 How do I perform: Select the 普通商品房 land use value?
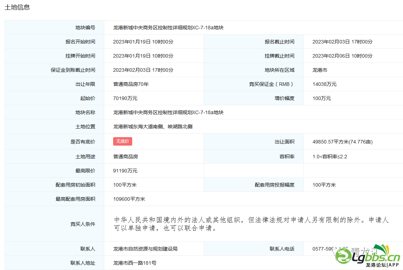coord(125,157)
